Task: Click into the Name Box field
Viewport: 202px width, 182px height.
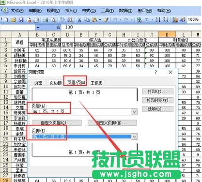Action: [x=18, y=28]
